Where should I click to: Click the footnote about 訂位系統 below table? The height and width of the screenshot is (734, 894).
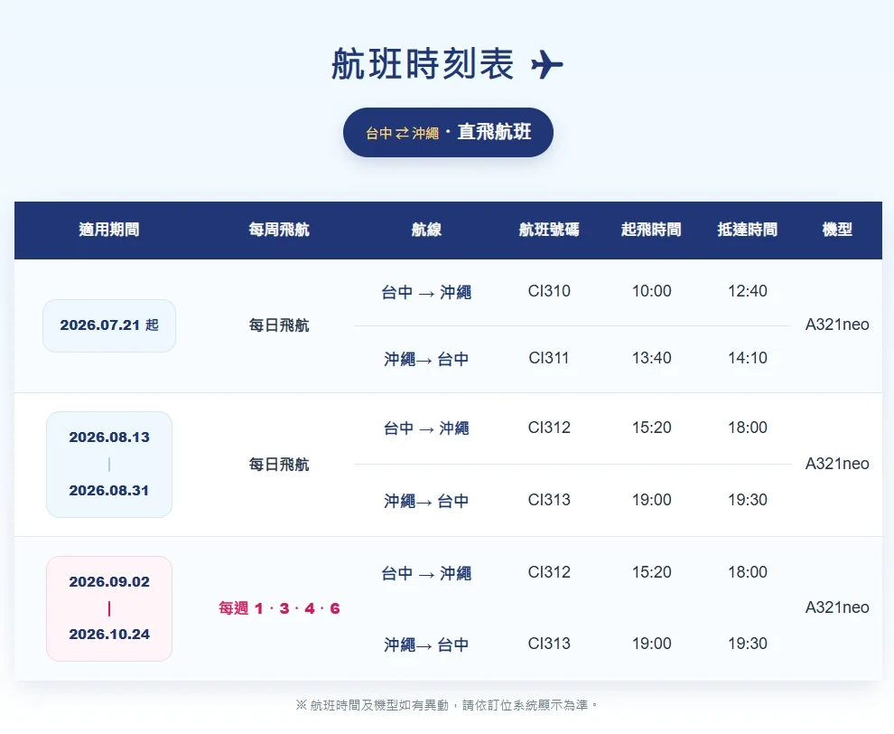[447, 705]
